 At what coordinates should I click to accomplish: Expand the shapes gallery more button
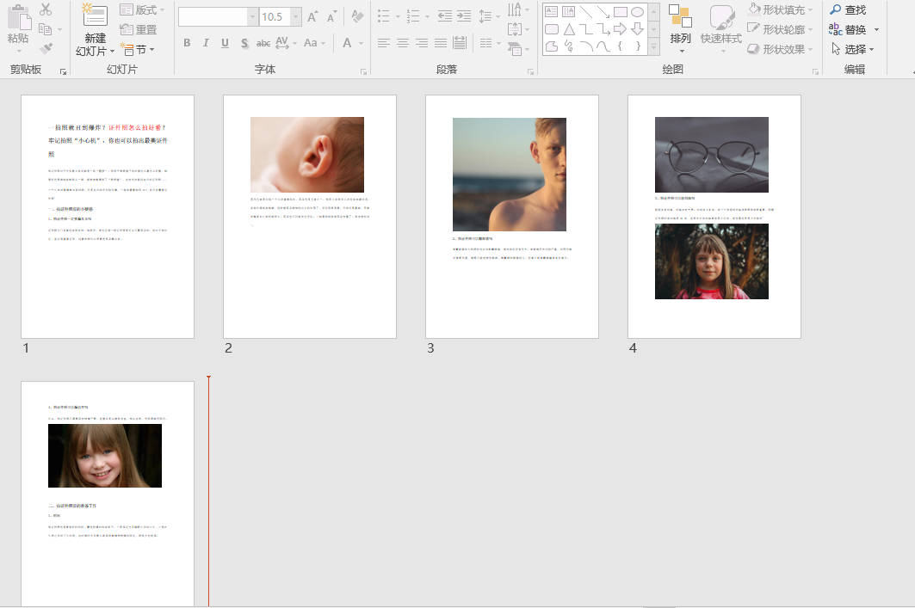tap(653, 48)
